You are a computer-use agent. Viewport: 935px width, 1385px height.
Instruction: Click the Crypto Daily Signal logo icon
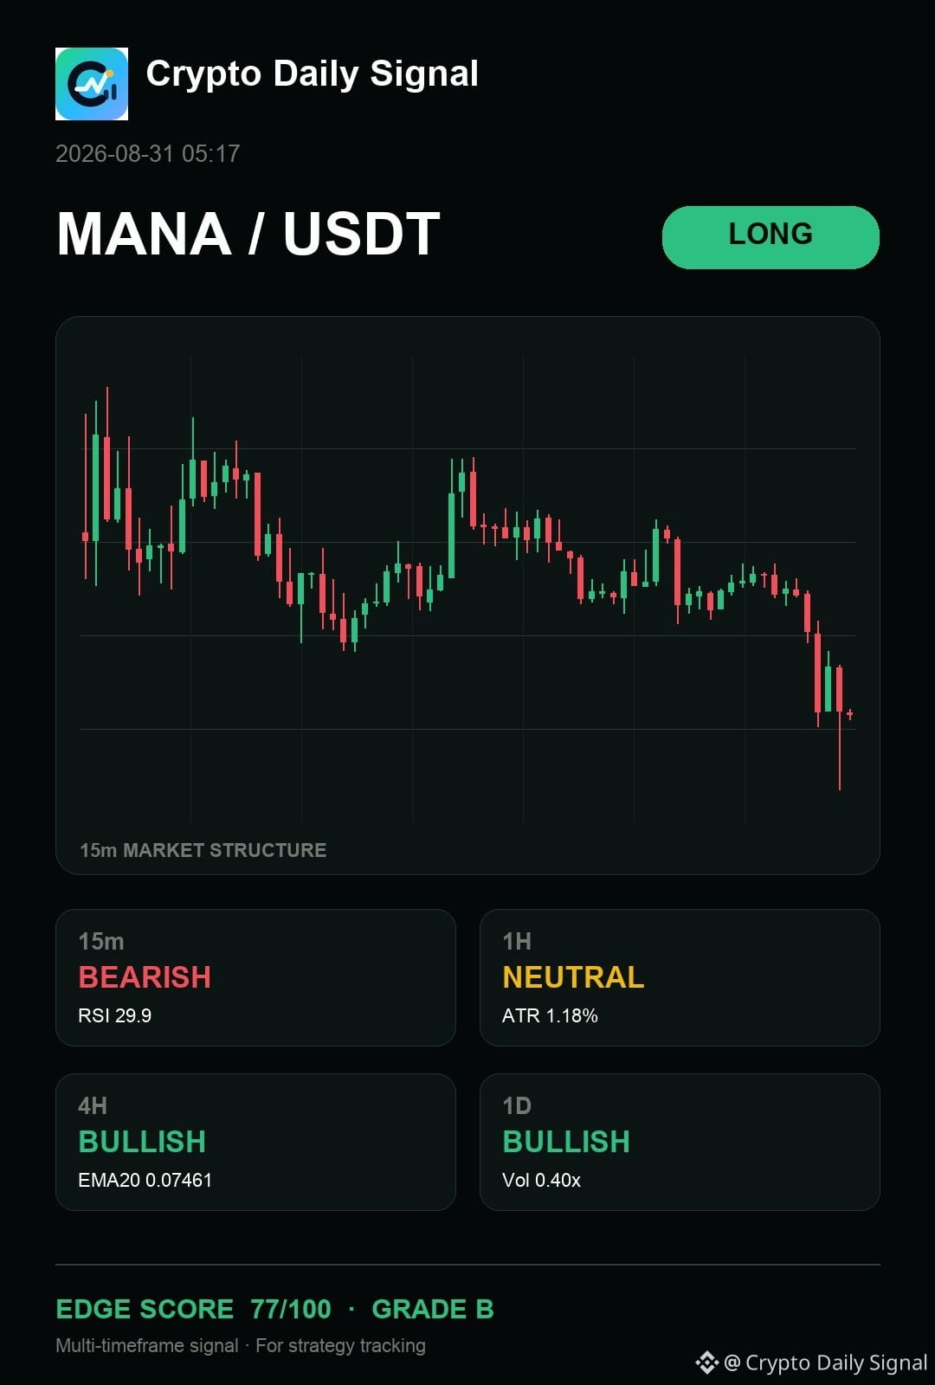[x=92, y=84]
